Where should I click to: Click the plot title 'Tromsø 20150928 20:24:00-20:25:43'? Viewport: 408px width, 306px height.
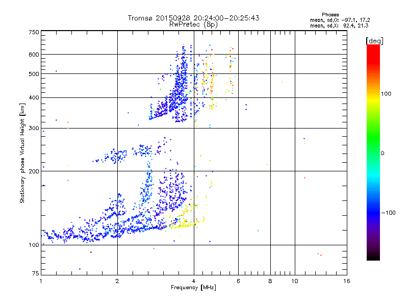(193, 18)
